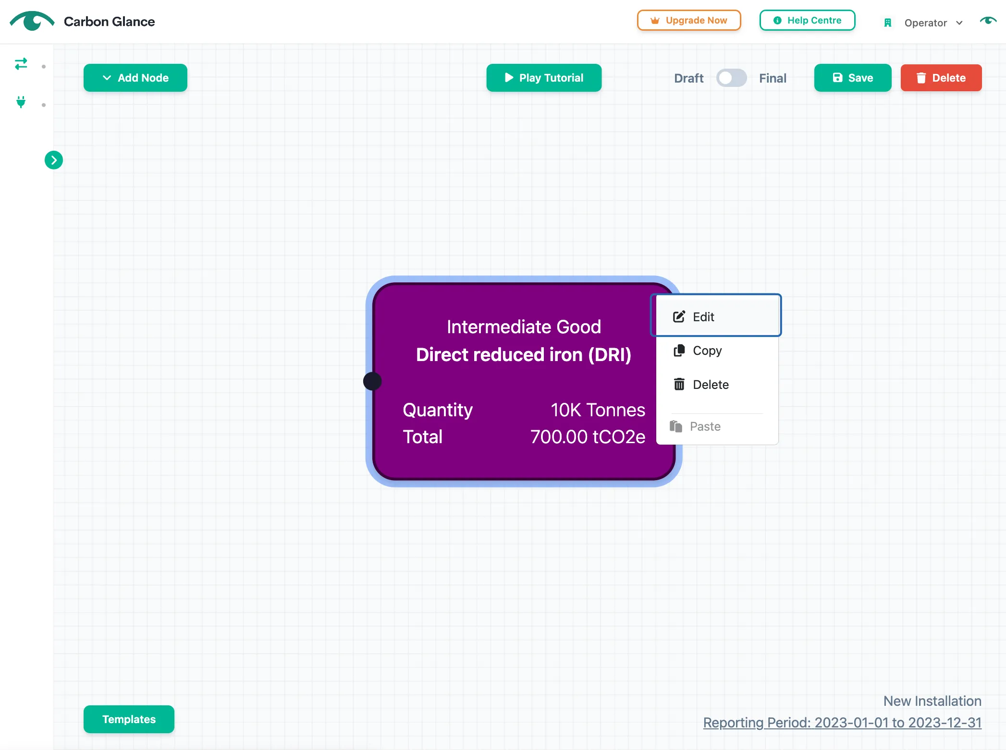Screen dimensions: 1006x750
Task: Click the 700.00 tCO2e total value
Action: pos(588,437)
